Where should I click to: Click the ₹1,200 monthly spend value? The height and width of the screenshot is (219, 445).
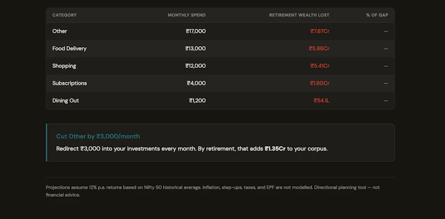(x=197, y=101)
